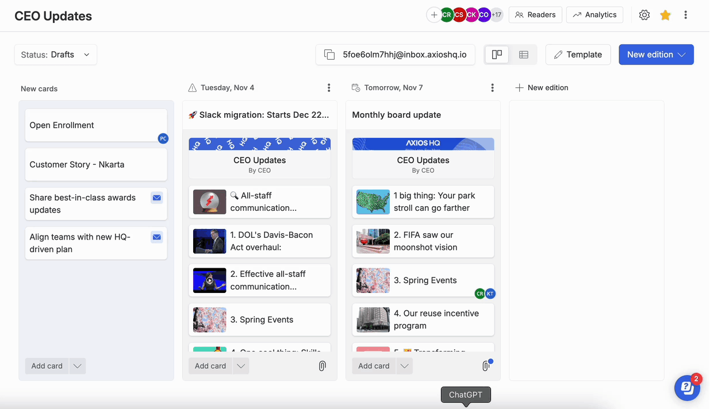The image size is (710, 409).
Task: Click attachment paperclip in Slack migration column
Action: (322, 366)
